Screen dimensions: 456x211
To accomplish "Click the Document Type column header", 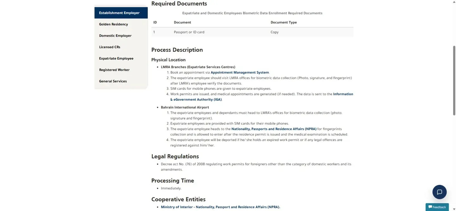I will (x=284, y=22).
